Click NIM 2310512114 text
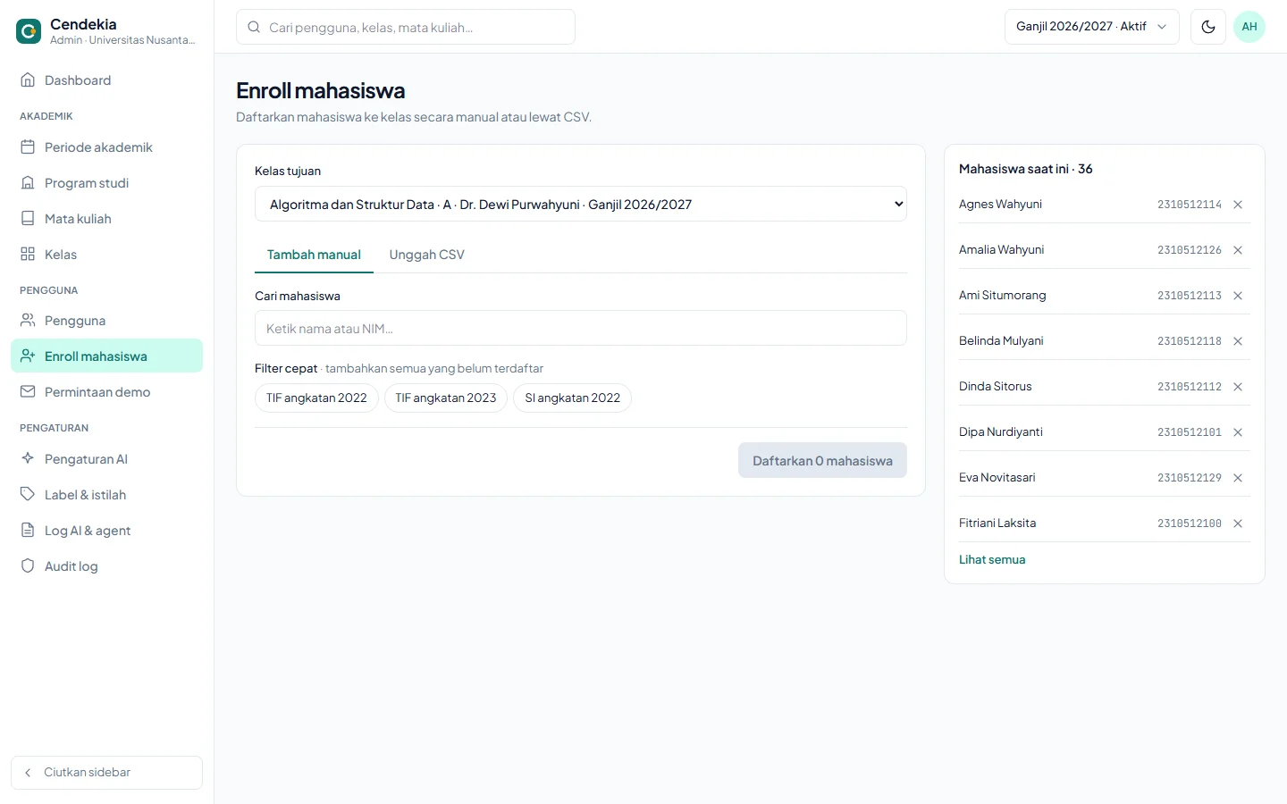Image resolution: width=1287 pixels, height=804 pixels. click(1190, 205)
